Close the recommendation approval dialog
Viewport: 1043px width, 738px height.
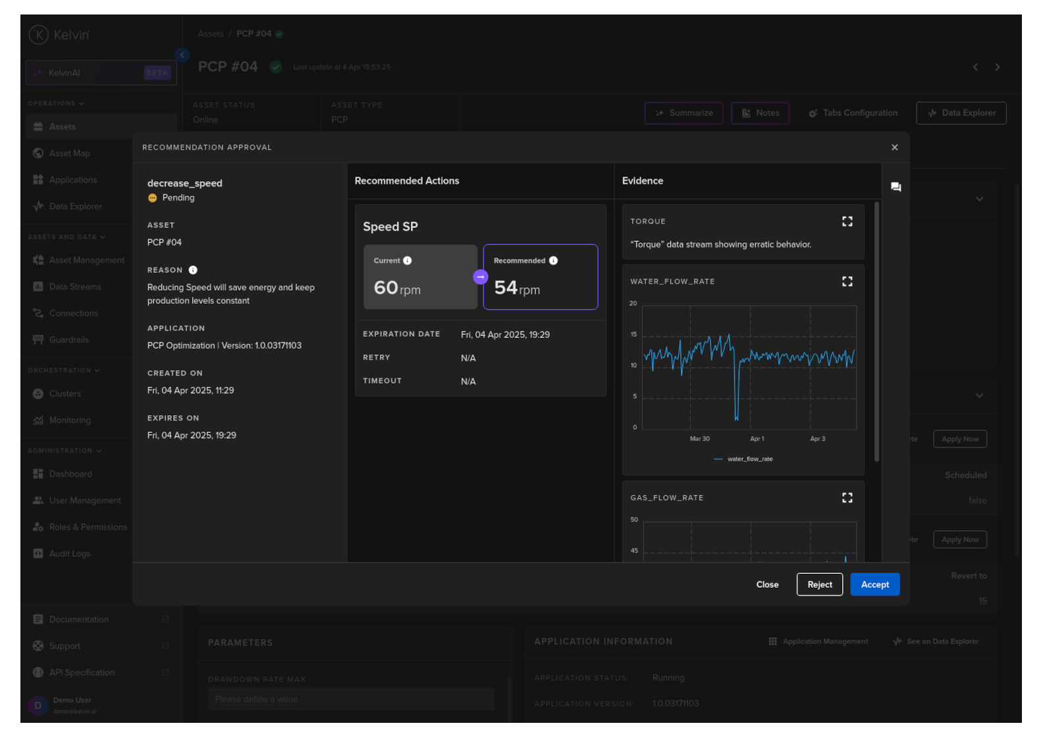tap(894, 148)
